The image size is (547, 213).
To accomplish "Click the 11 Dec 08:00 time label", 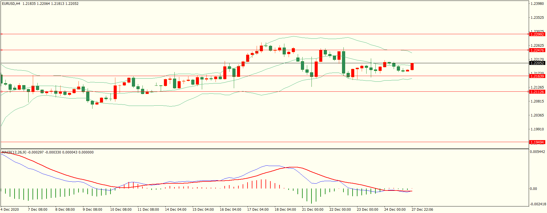I will click(x=148, y=210).
